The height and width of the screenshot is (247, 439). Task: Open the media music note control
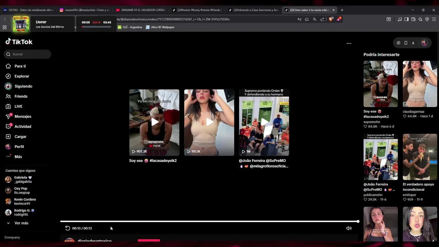[400, 19]
